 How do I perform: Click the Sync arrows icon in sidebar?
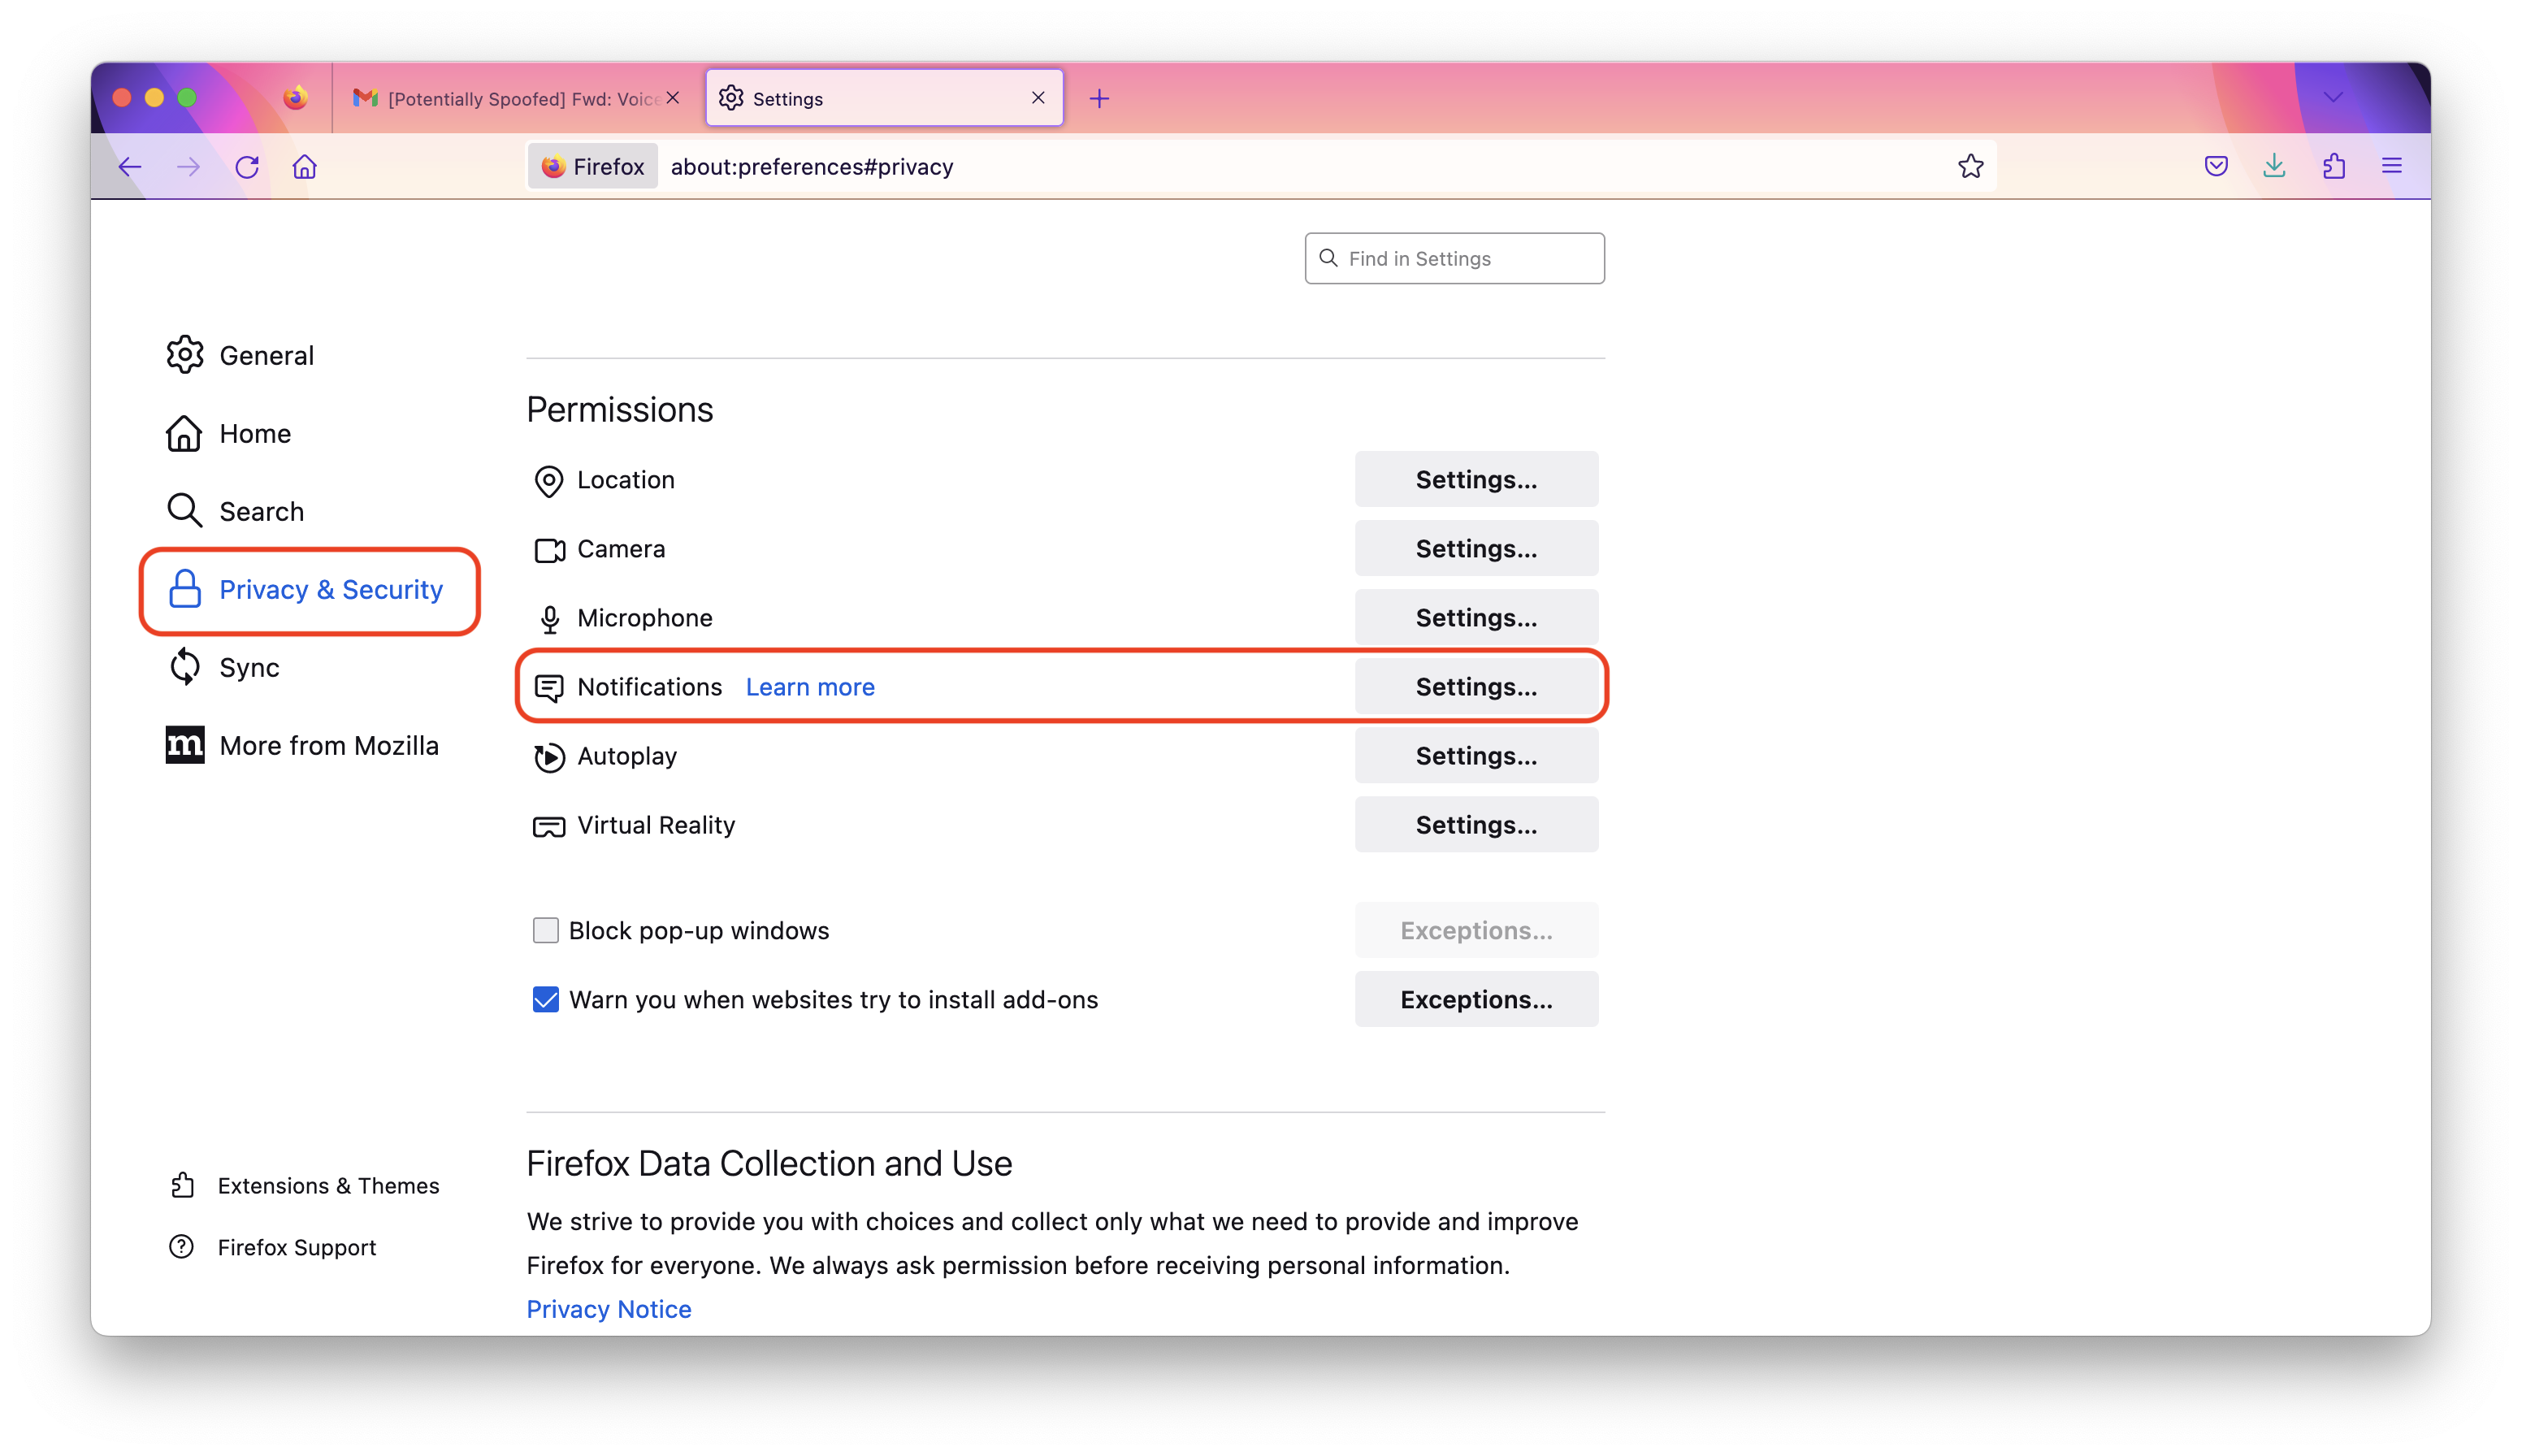point(185,667)
